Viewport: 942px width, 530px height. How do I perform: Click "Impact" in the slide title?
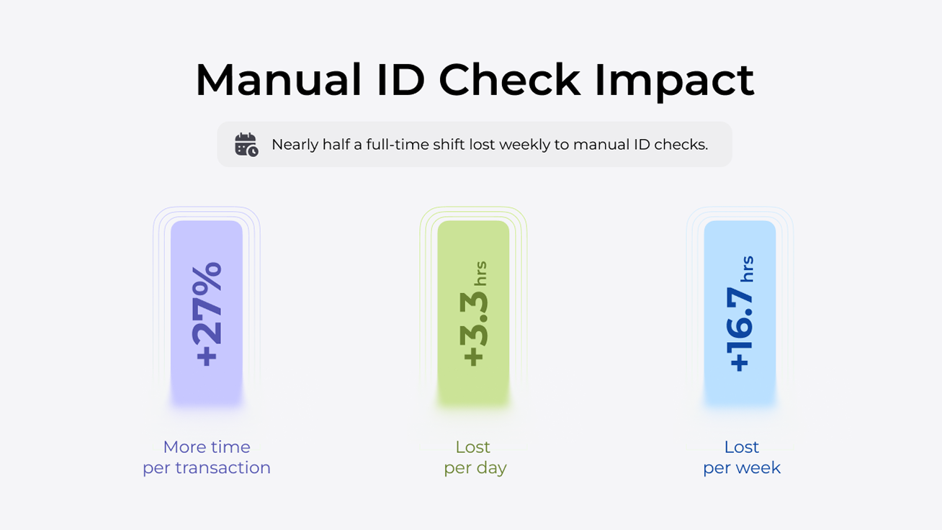click(x=673, y=80)
